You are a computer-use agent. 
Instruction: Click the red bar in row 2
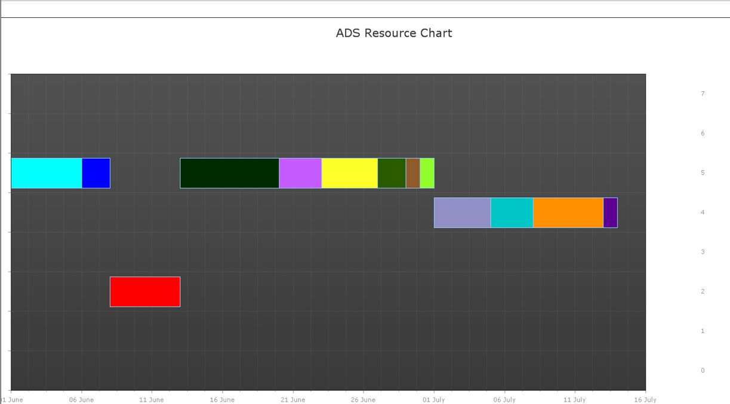point(145,292)
